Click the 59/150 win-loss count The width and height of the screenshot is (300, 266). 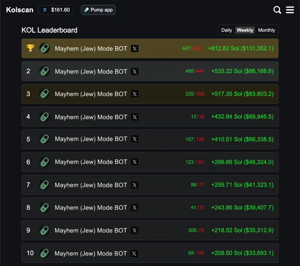coord(196,253)
